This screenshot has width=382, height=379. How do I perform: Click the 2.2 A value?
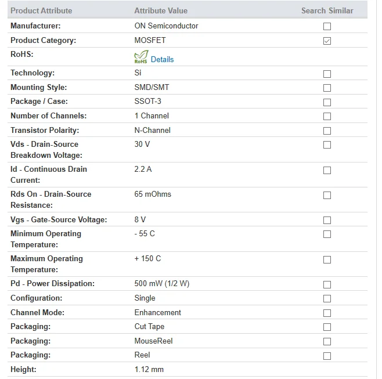click(x=143, y=169)
